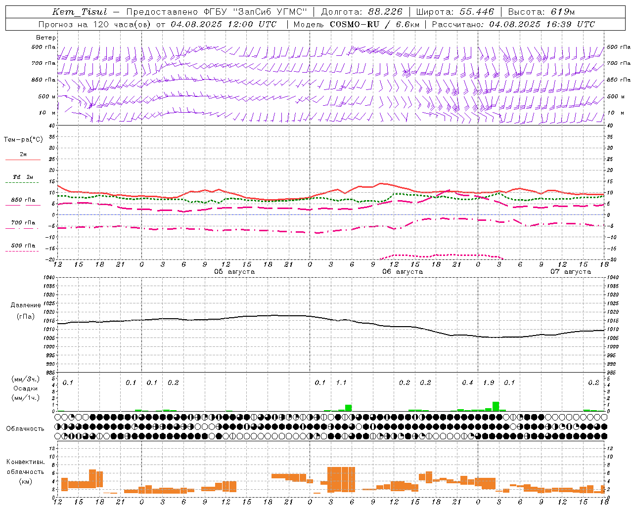Click the 'Рассчитано: 04.08.2025 16:39 UTC' timestamp

point(513,24)
